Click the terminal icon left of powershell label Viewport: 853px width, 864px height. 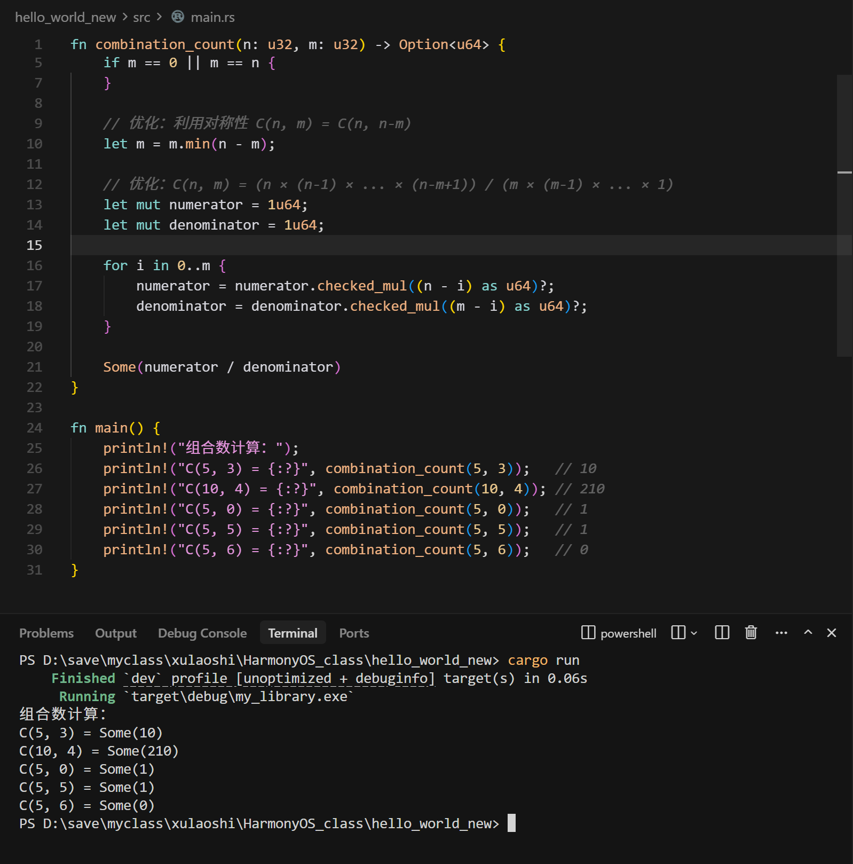pyautogui.click(x=588, y=633)
